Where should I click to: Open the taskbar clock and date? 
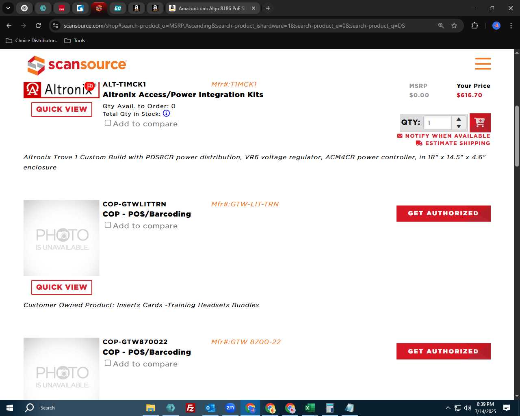[485, 408]
